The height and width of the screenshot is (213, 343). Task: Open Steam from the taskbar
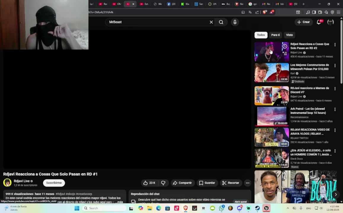257,208
